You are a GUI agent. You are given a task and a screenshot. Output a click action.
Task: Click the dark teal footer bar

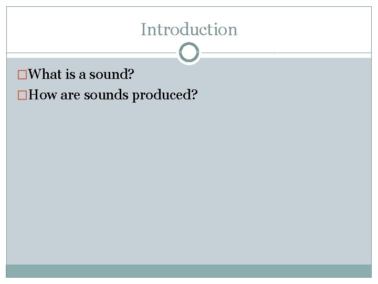tap(189, 271)
